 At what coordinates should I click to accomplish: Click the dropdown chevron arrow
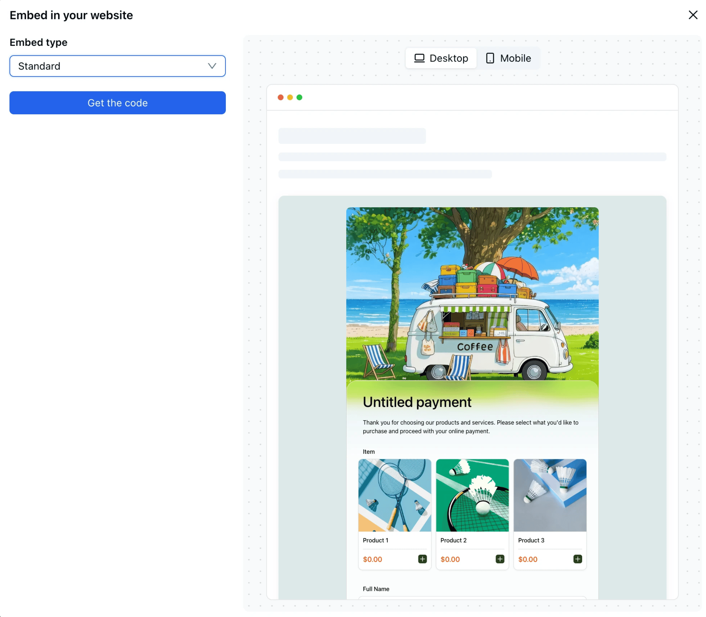pos(212,66)
